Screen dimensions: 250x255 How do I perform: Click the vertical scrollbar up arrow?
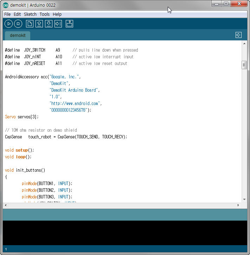tap(244, 44)
